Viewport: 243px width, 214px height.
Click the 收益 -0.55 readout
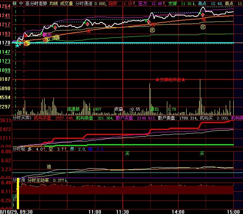click(x=127, y=109)
